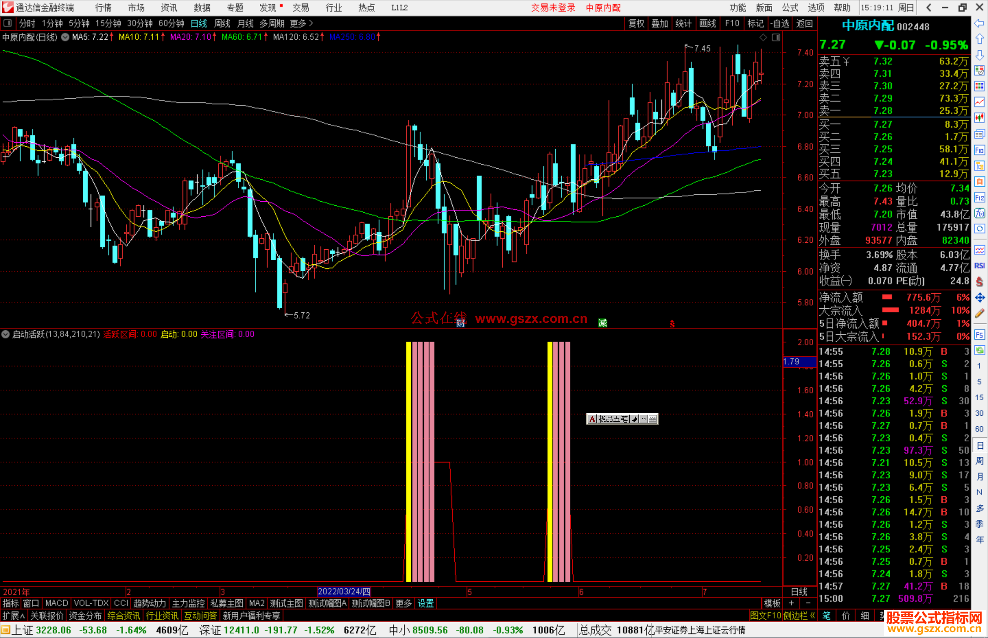Switch to the 周线 weekly chart tab
Screen dimensions: 988x638
pos(222,23)
